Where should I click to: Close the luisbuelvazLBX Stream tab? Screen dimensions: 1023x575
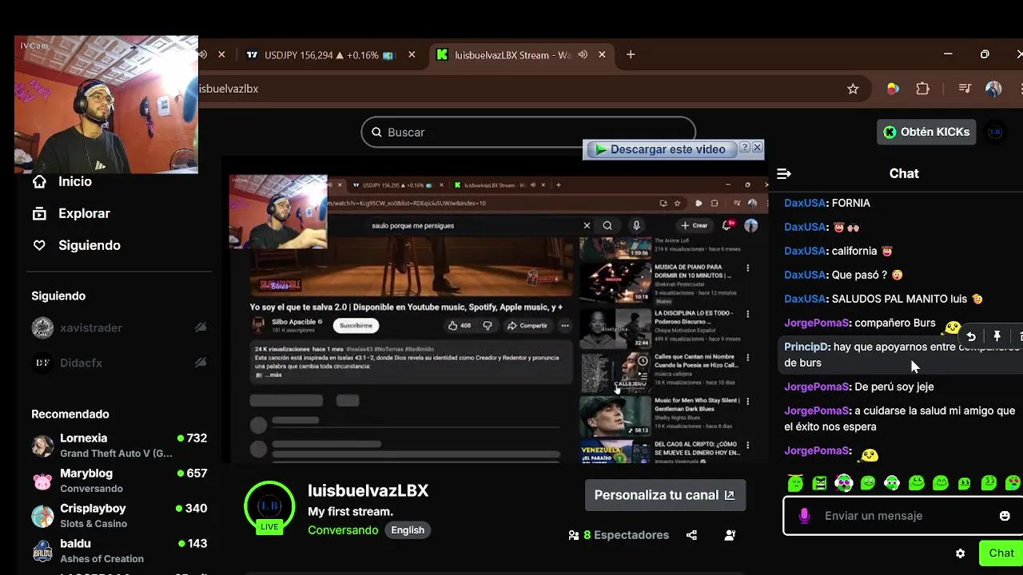(602, 54)
